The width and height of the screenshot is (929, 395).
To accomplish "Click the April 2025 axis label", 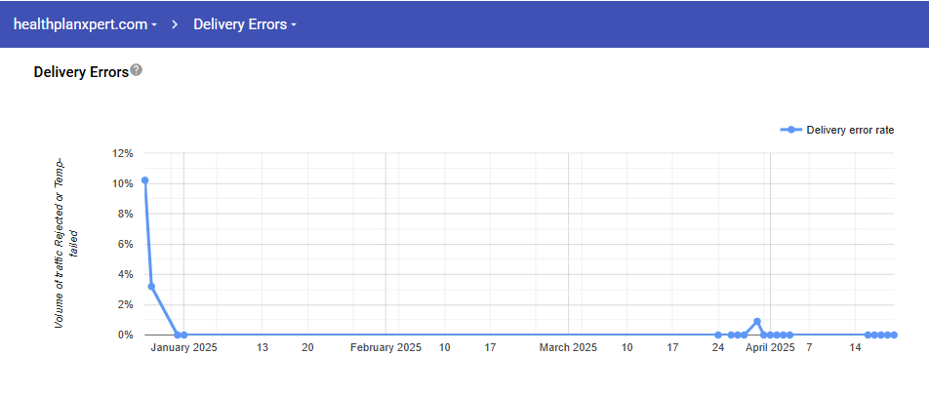I will click(x=770, y=347).
